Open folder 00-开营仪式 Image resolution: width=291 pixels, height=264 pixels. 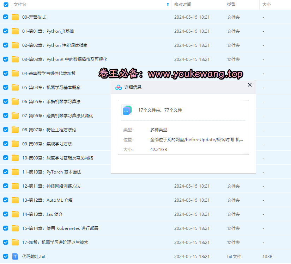(34, 17)
